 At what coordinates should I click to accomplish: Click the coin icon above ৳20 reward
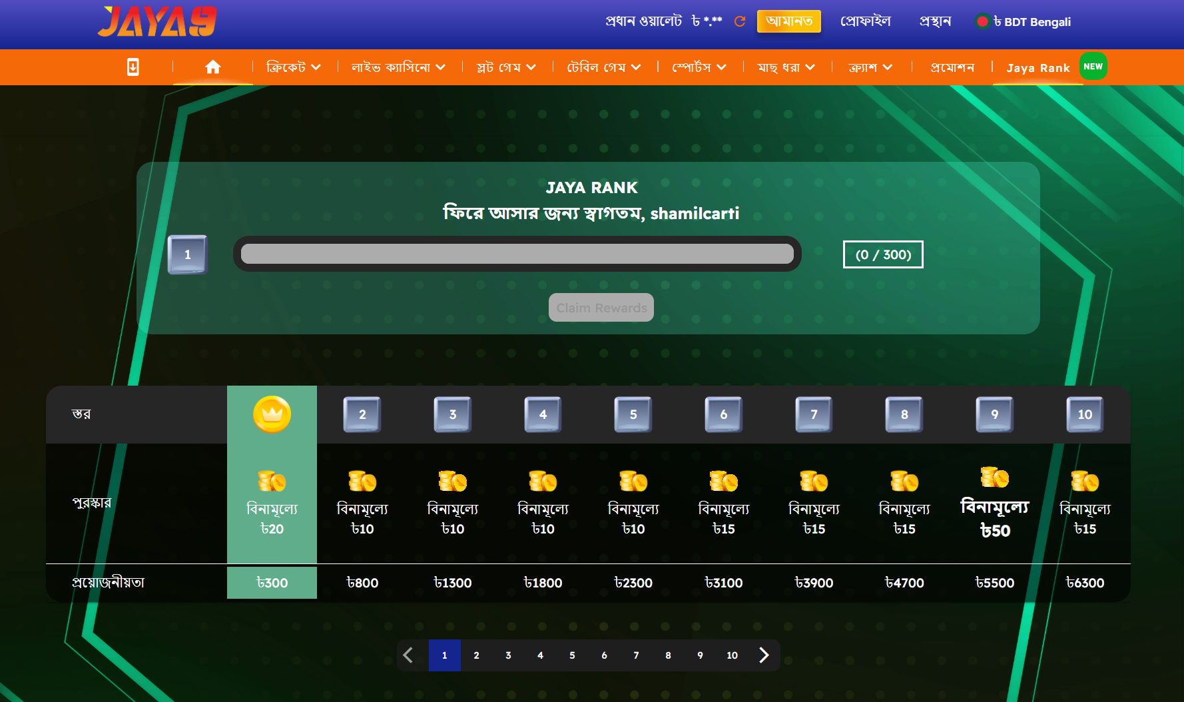(272, 481)
